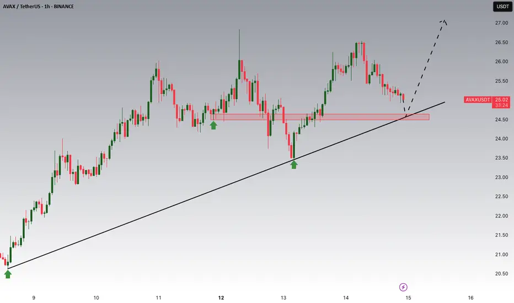Click the 25.50 price axis label

[x=501, y=81]
